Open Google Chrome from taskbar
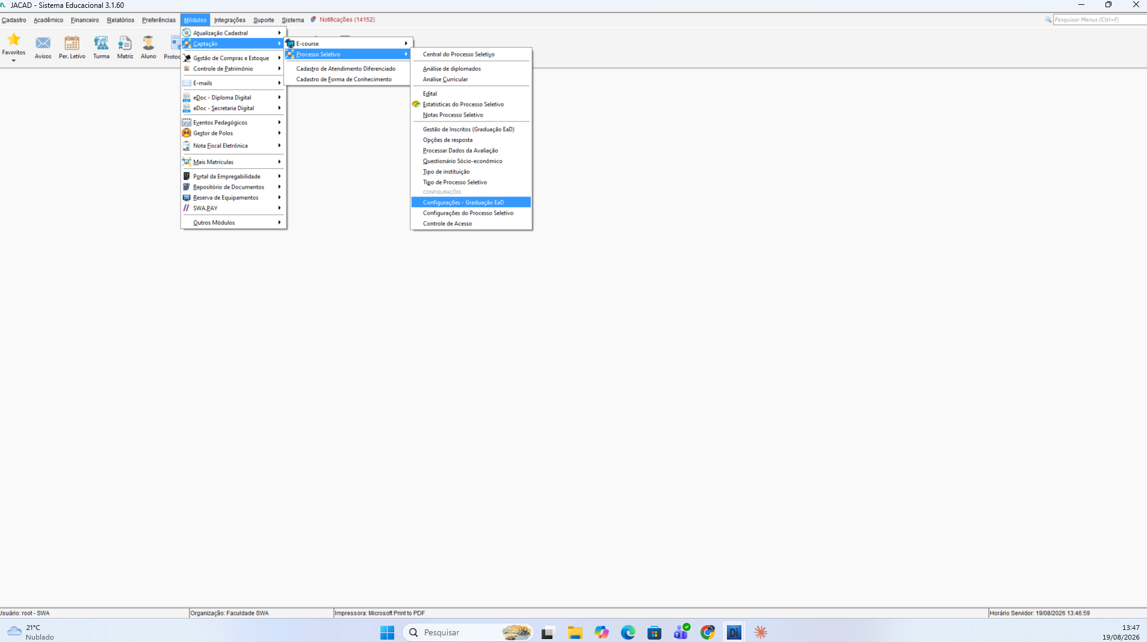 coord(707,632)
